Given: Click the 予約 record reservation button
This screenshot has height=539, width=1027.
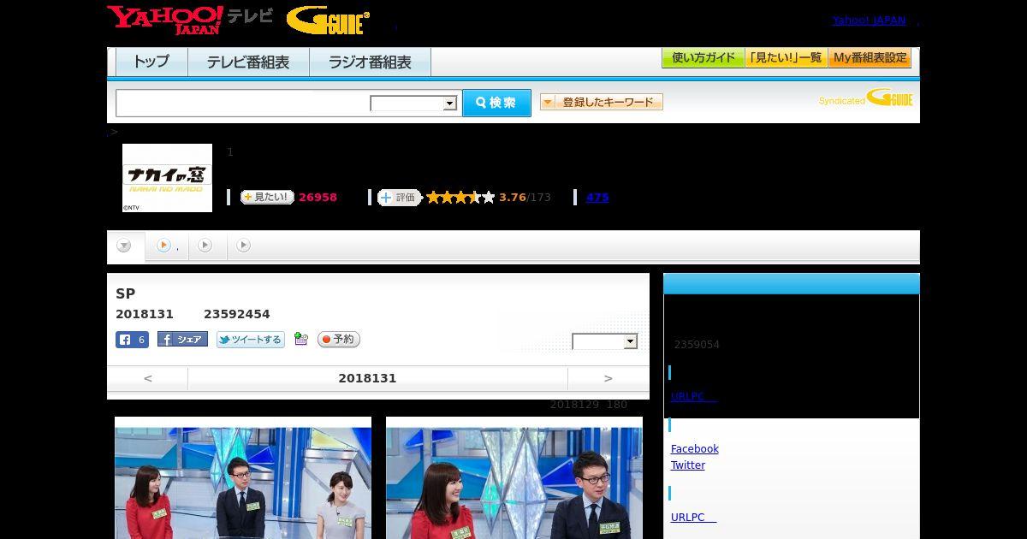Looking at the screenshot, I should pyautogui.click(x=339, y=340).
